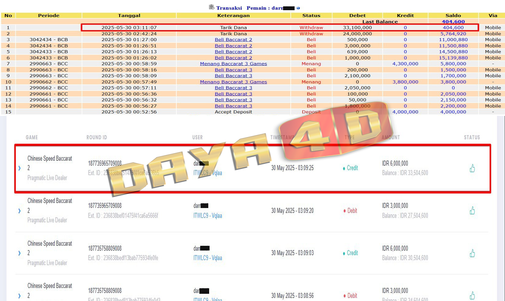Click the Keterangan column header

[233, 15]
